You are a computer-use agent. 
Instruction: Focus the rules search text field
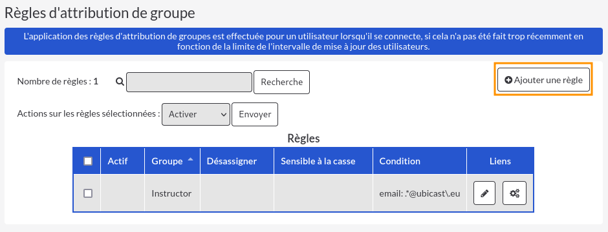[190, 82]
